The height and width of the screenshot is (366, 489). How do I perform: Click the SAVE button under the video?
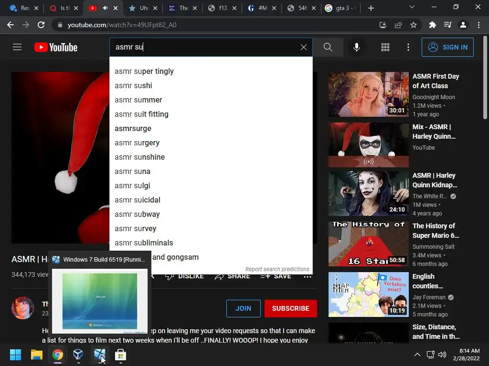(276, 276)
